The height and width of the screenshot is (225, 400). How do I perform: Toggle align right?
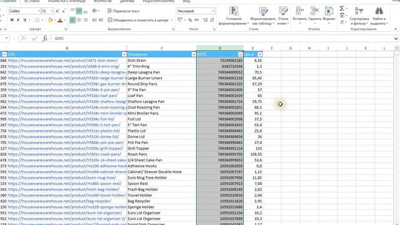(x=85, y=20)
